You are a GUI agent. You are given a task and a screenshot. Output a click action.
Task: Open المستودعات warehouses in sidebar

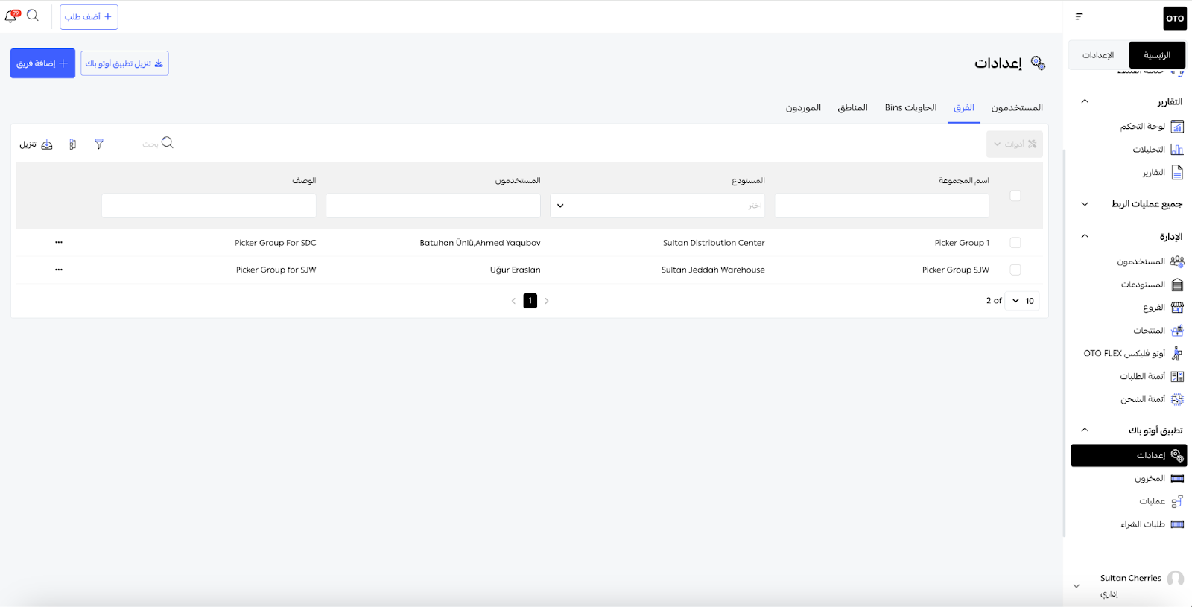pos(1153,285)
